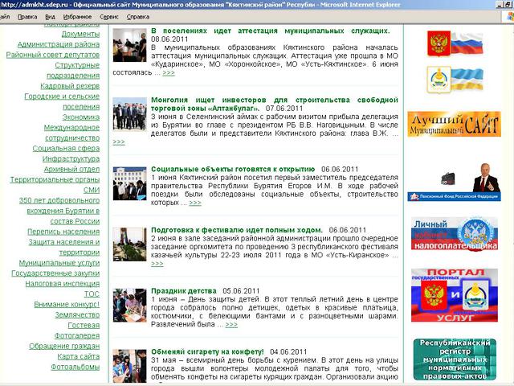Open headline Обменяй сигарету на конфету!
The width and height of the screenshot is (514, 386).
(x=207, y=352)
